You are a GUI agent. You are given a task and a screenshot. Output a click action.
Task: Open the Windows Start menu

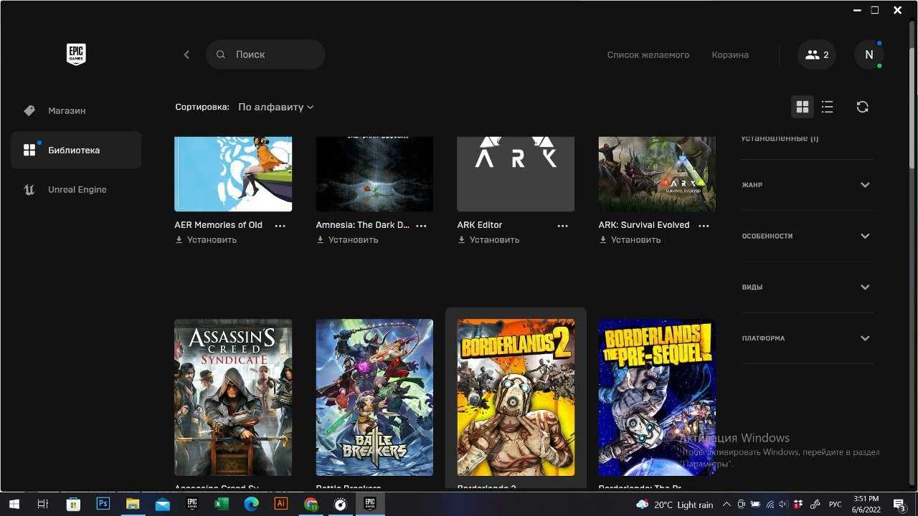click(14, 504)
